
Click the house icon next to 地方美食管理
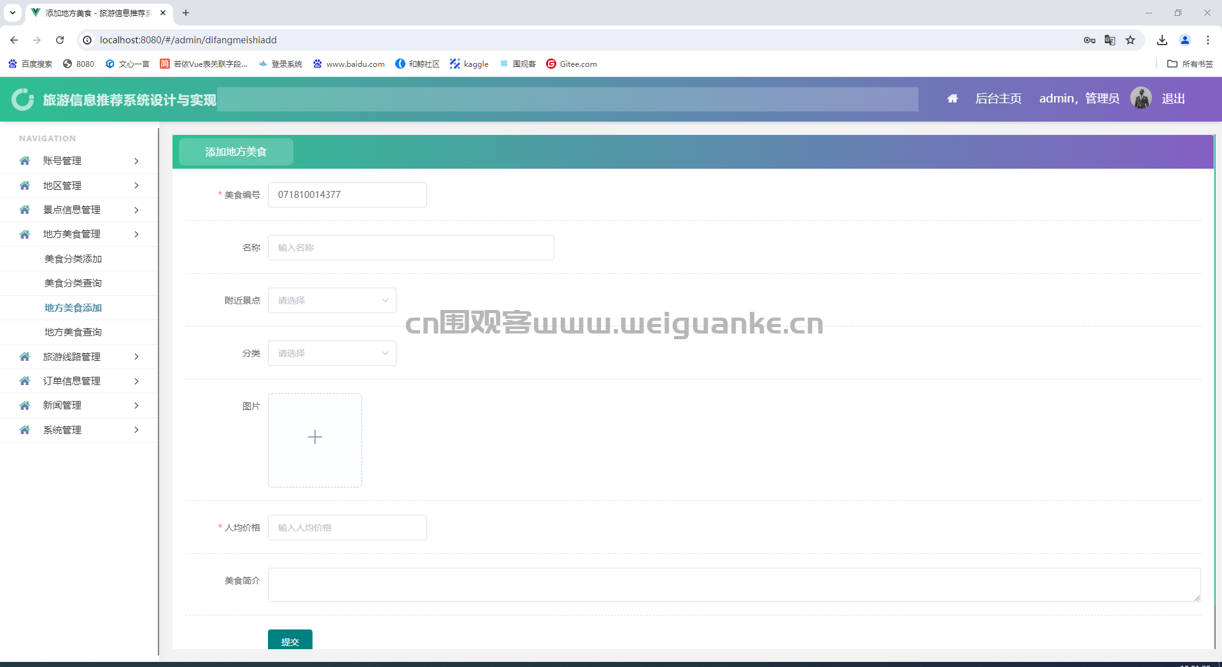tap(25, 234)
